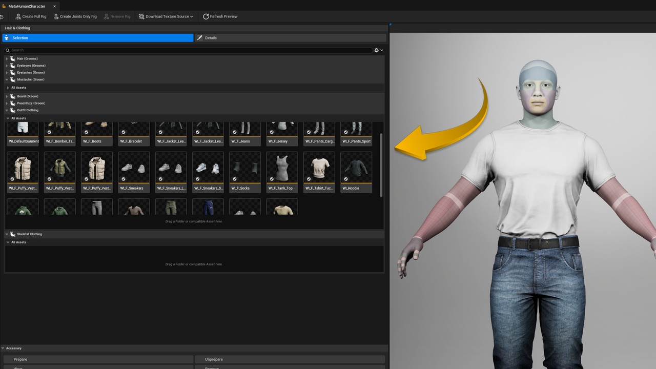Viewport: 656px width, 369px height.
Task: Open the Download Texture Source dropdown
Action: [166, 16]
